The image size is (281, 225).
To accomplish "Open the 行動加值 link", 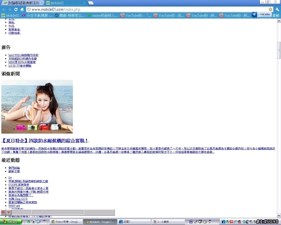I will click(14, 33).
